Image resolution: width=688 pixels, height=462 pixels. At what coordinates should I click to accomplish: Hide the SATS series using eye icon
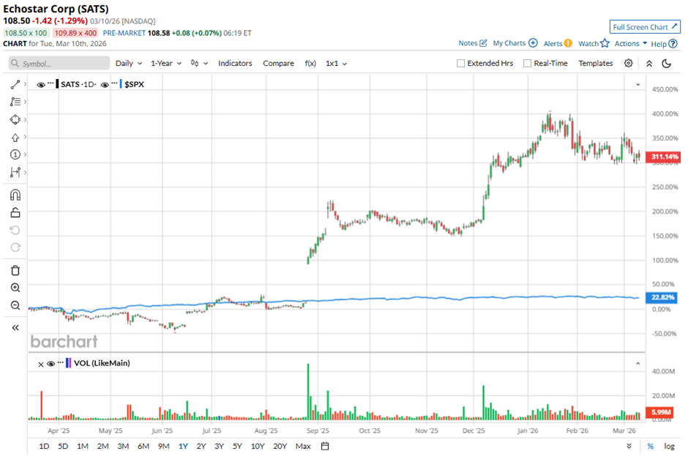tap(41, 85)
